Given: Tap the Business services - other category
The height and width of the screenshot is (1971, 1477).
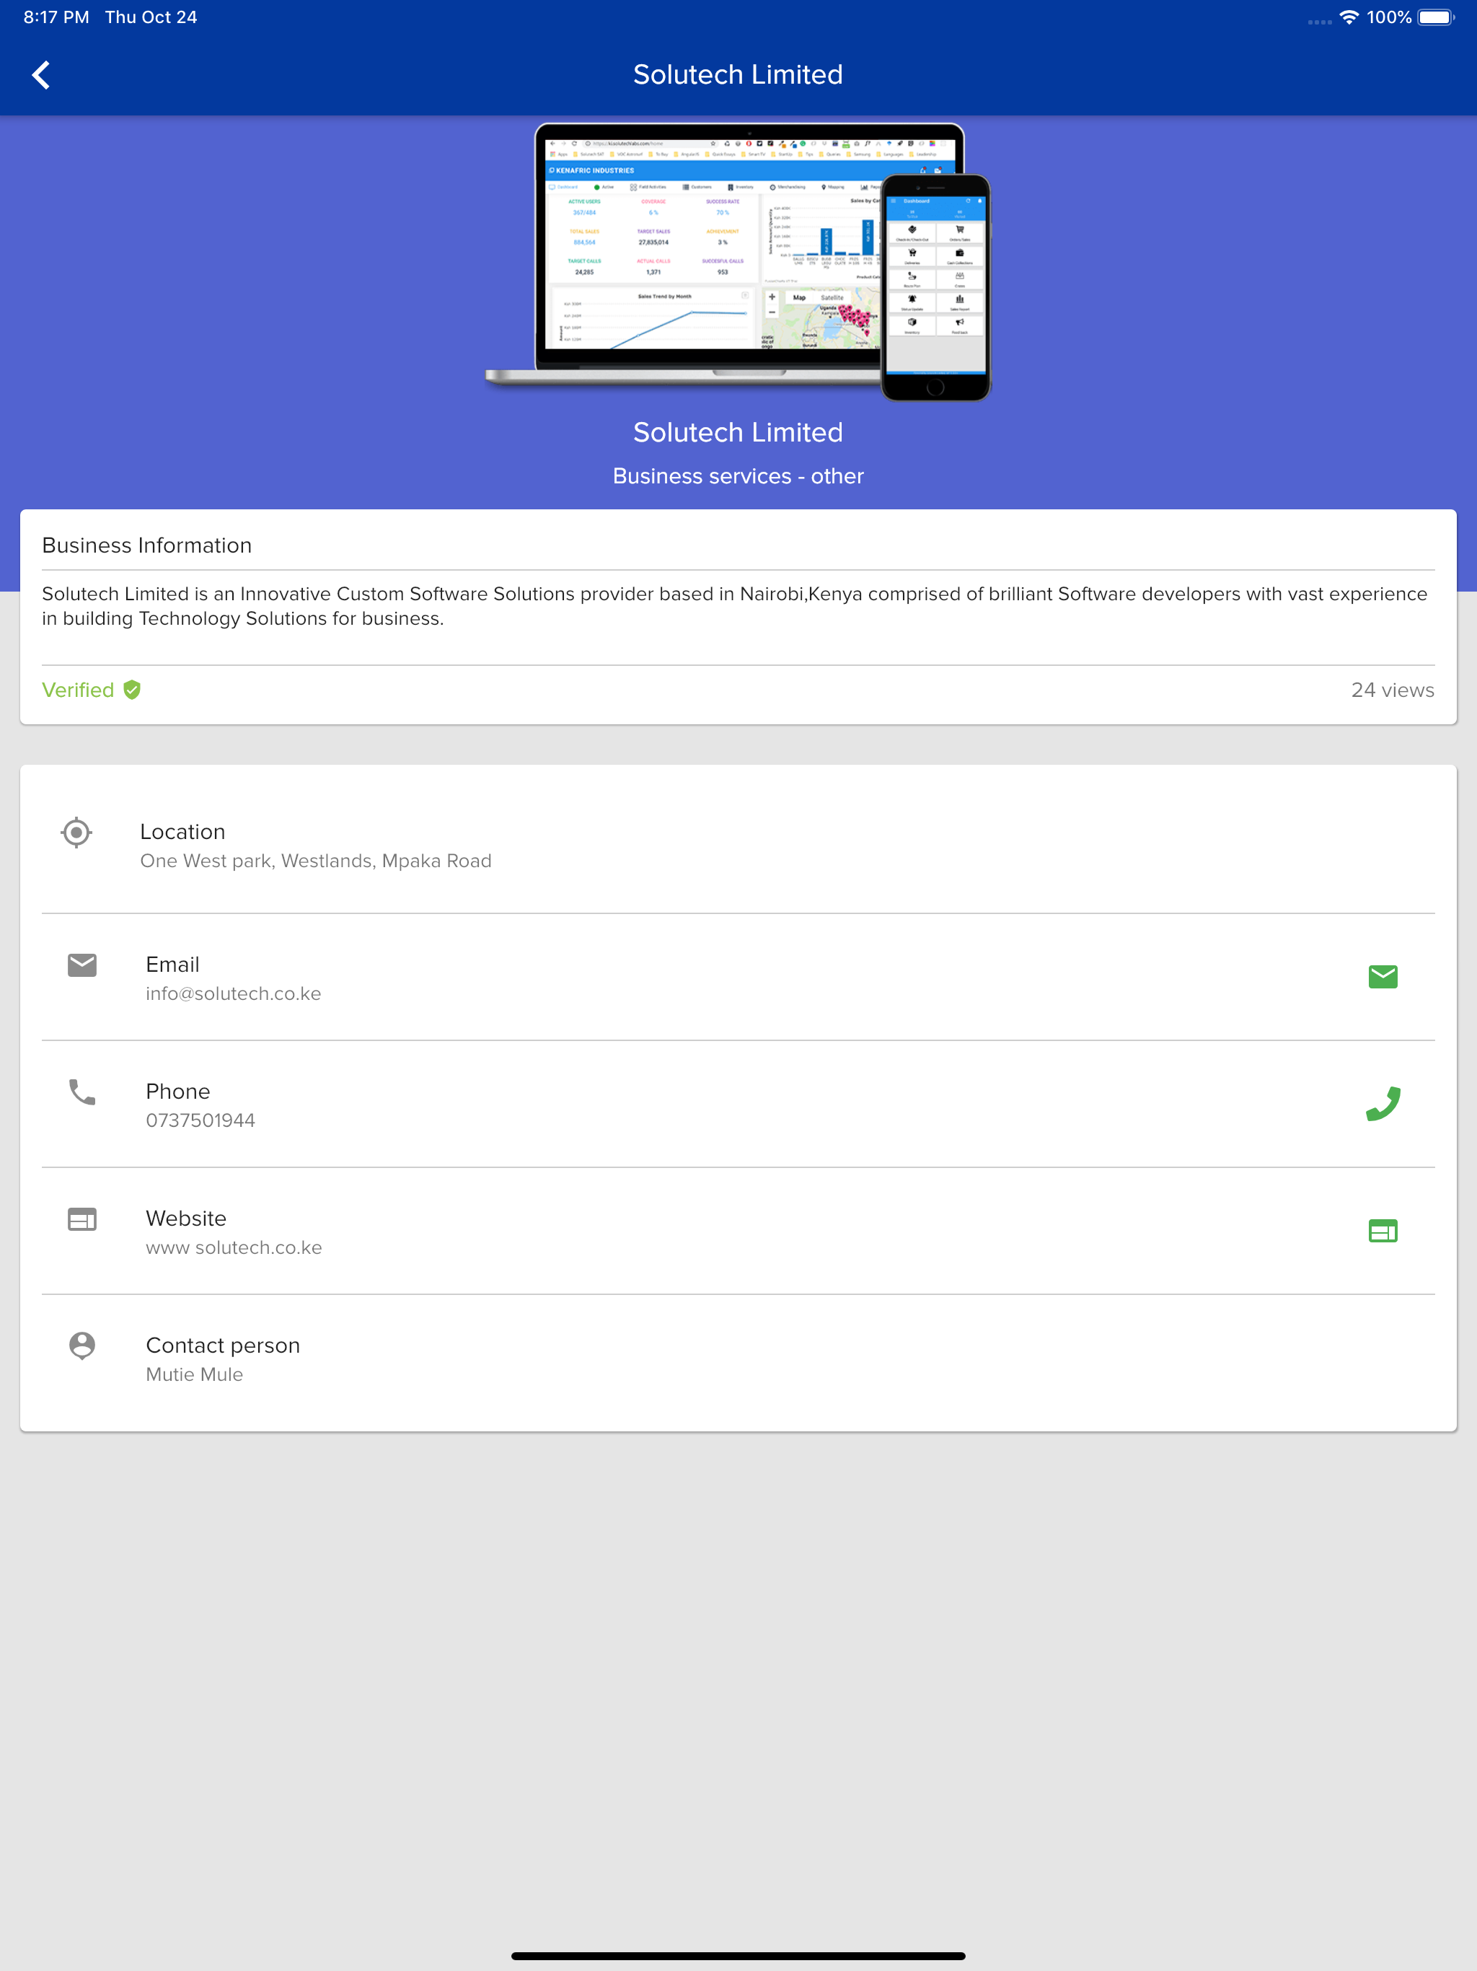Looking at the screenshot, I should (738, 476).
